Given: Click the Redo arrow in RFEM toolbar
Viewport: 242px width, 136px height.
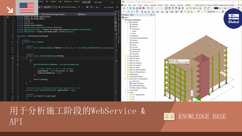Looking at the screenshot, I should [160, 8].
